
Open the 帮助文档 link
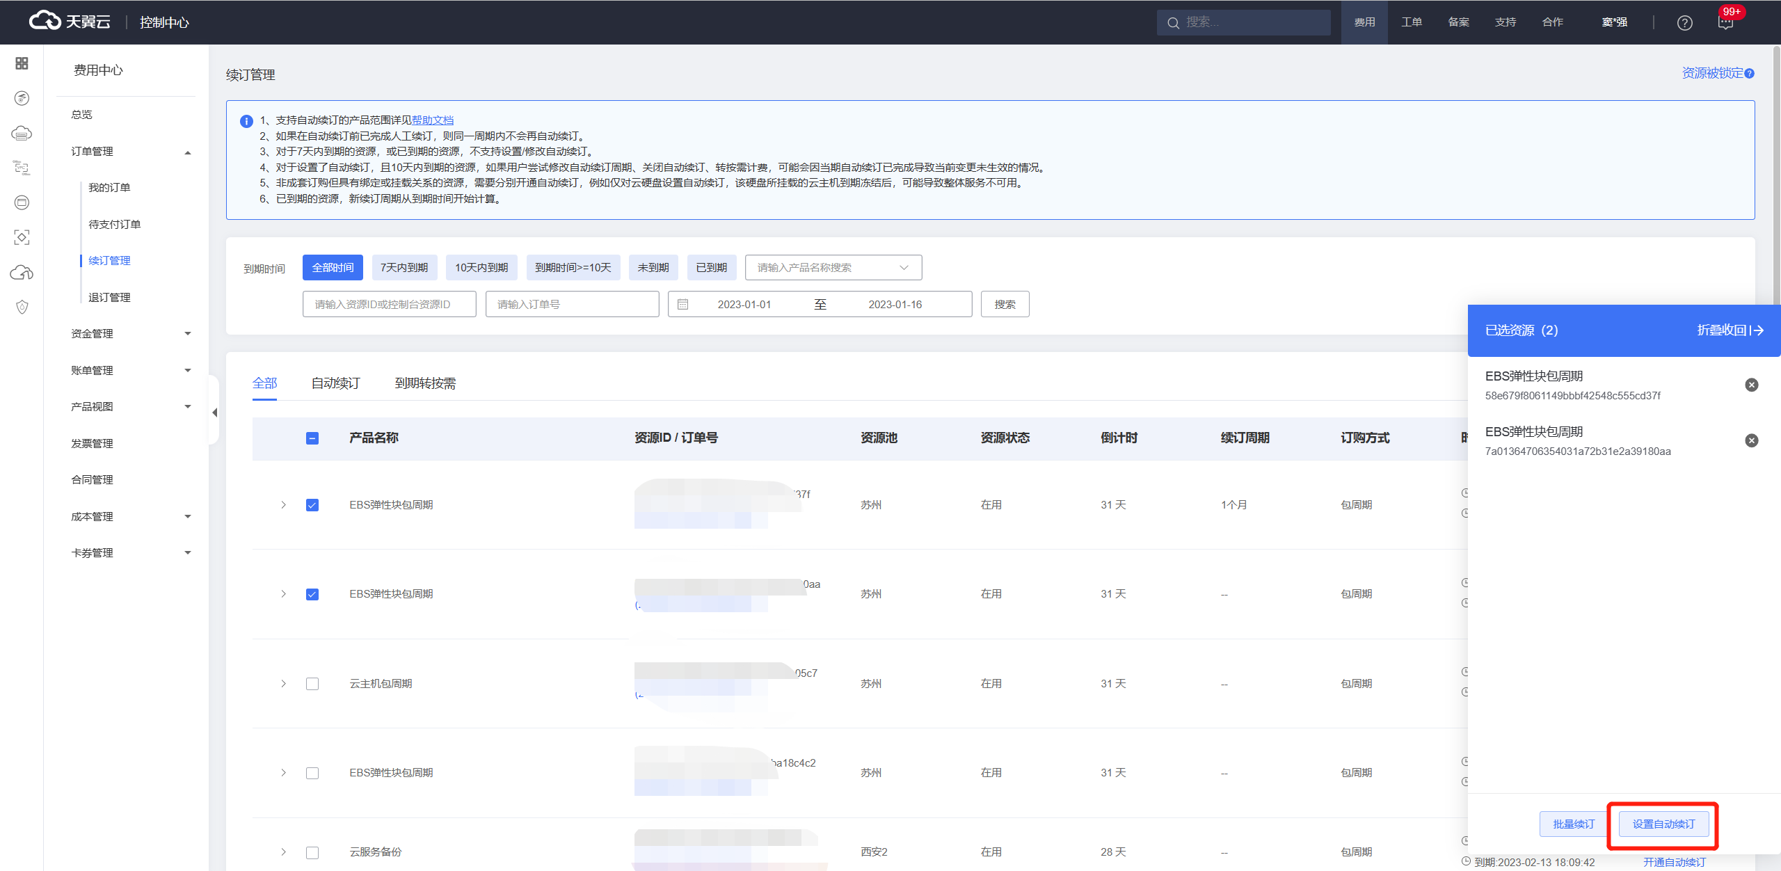432,120
